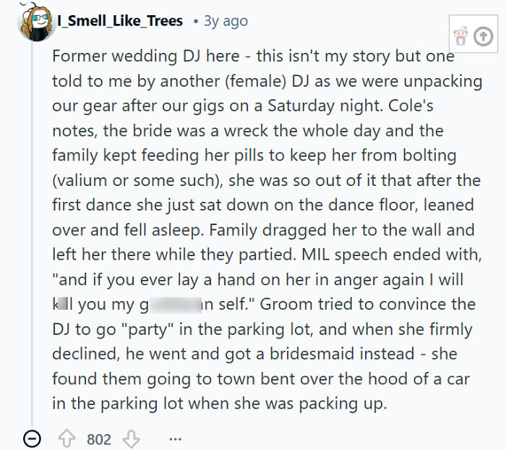Open the I_Smell_Like_Trees user profile
The width and height of the screenshot is (506, 450).
tap(120, 21)
